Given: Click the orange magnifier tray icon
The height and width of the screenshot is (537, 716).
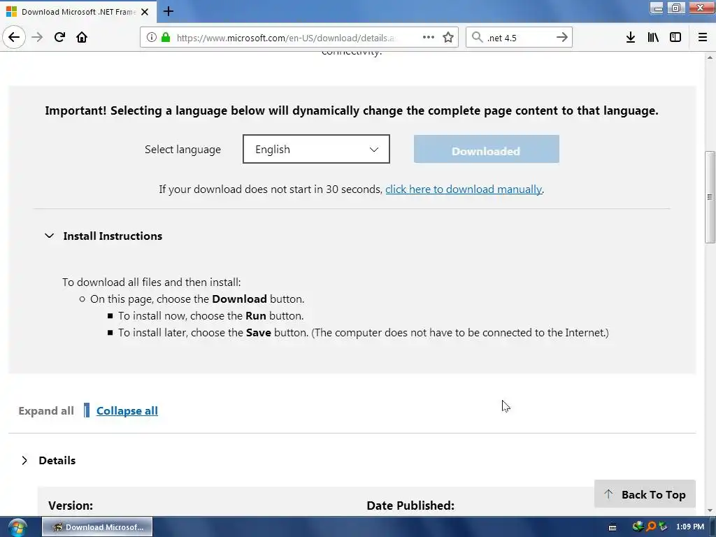Looking at the screenshot, I should tap(651, 527).
